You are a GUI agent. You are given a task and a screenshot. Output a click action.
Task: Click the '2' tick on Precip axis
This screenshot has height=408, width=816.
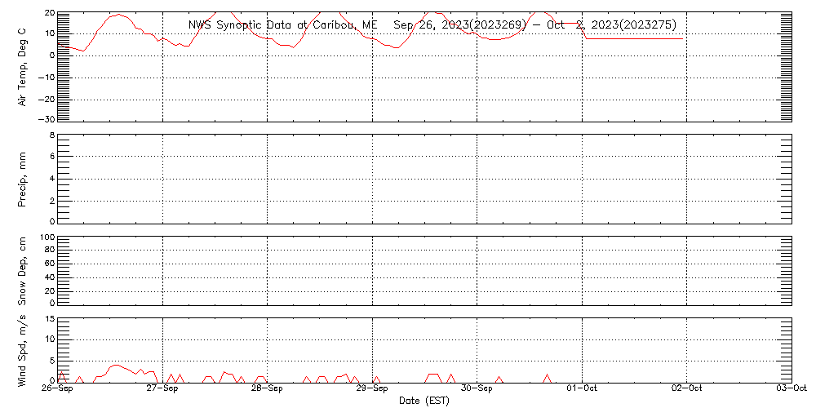pos(51,201)
